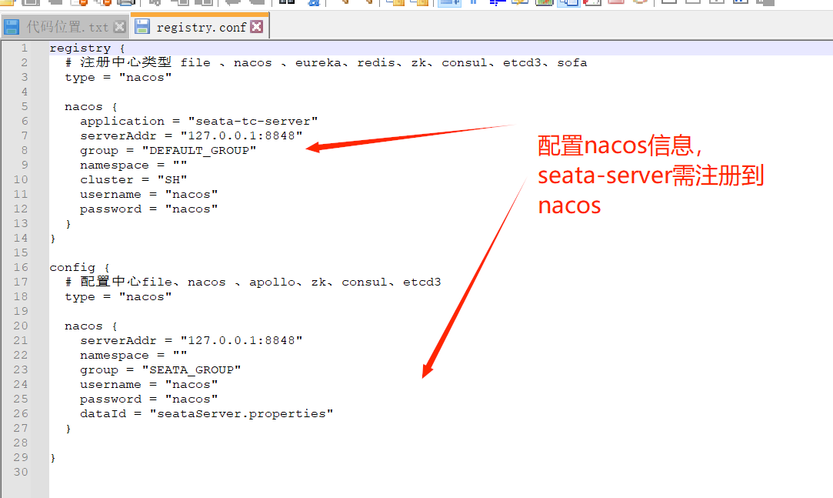The image size is (833, 498).
Task: Click namespace = "" on line 9
Action: [x=133, y=165]
